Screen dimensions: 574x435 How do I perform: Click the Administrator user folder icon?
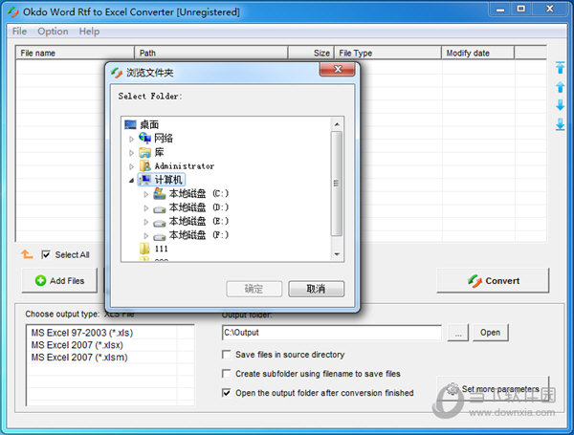[x=145, y=166]
